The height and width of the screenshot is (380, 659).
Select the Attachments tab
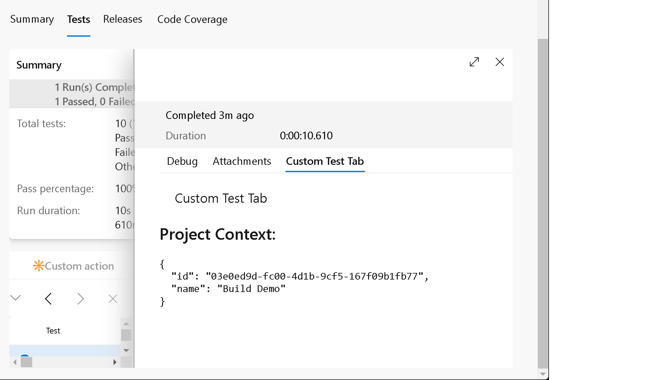(x=241, y=161)
